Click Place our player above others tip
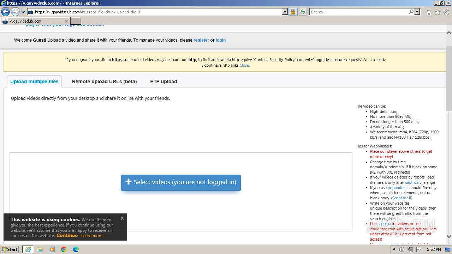Image resolution: width=452 pixels, height=254 pixels. [401, 154]
